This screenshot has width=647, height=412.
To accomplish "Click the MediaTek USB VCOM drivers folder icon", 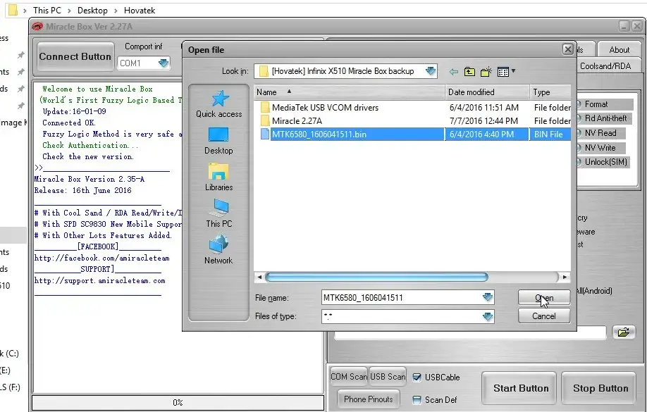I will point(265,108).
